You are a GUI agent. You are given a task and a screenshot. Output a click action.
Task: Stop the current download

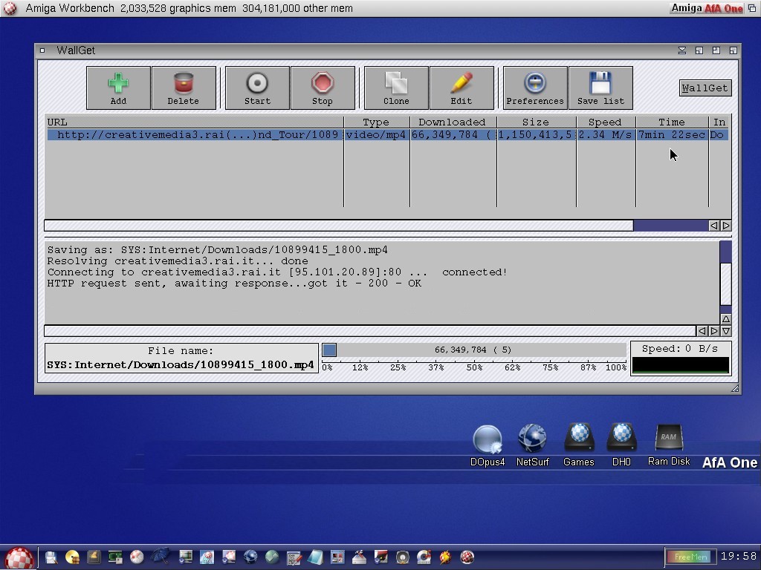[x=323, y=88]
